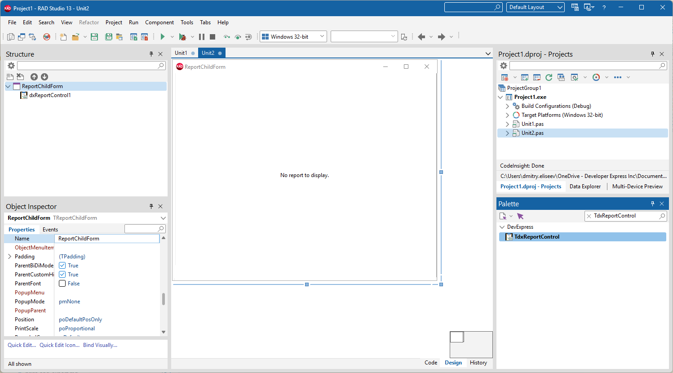Click the Save file toolbar icon
This screenshot has width=673, height=373.
(94, 37)
